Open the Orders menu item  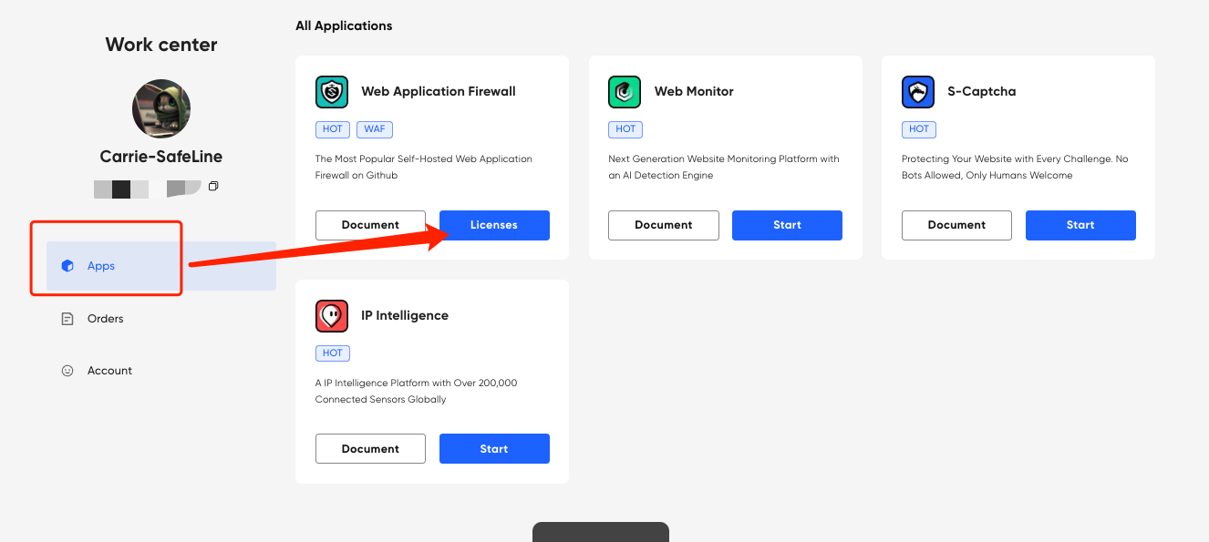161,319
